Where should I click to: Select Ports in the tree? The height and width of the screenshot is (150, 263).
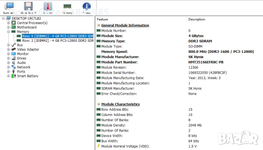21,72
